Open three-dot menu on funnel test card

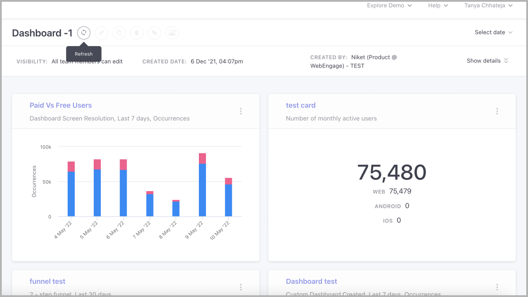pyautogui.click(x=241, y=287)
